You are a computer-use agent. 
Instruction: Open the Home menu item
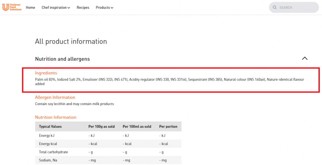[31, 8]
